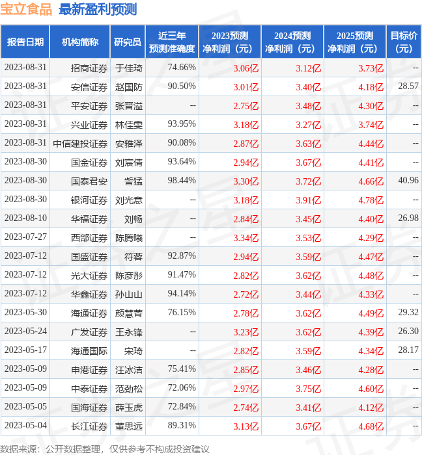Click accuracy value 75.41%
422x455 pixels.
click(182, 369)
